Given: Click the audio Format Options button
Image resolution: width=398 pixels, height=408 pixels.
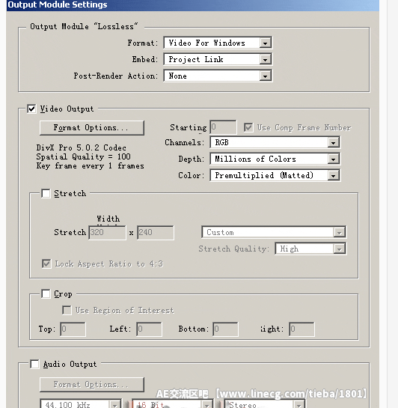Looking at the screenshot, I should point(92,385).
